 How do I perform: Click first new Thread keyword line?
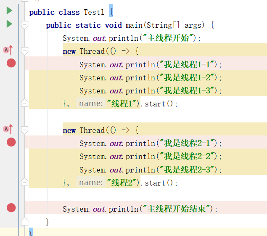100,51
